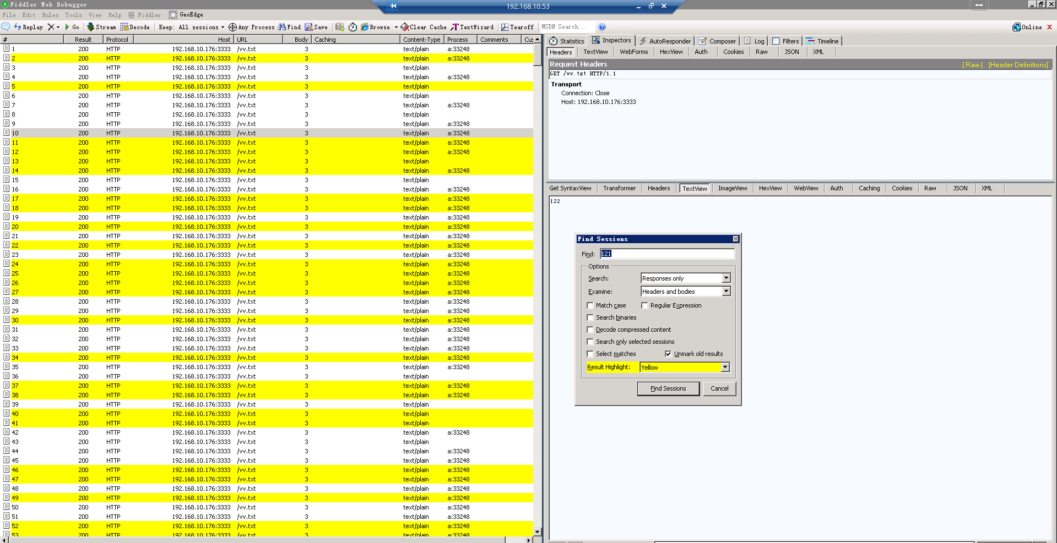Click the Tearoff toolbar button
1057x543 pixels.
(x=517, y=27)
